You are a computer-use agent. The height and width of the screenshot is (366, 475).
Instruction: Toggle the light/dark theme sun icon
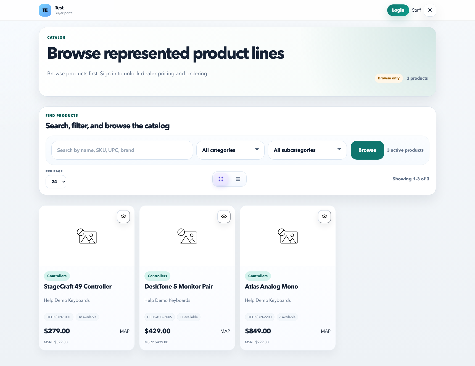pos(430,10)
